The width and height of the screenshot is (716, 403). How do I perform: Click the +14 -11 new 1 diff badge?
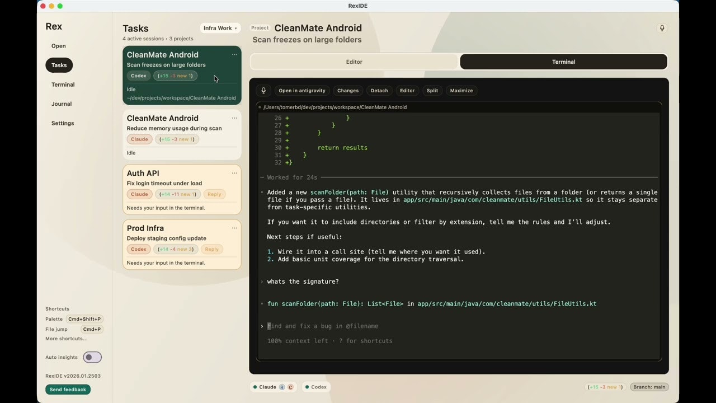pos(178,194)
